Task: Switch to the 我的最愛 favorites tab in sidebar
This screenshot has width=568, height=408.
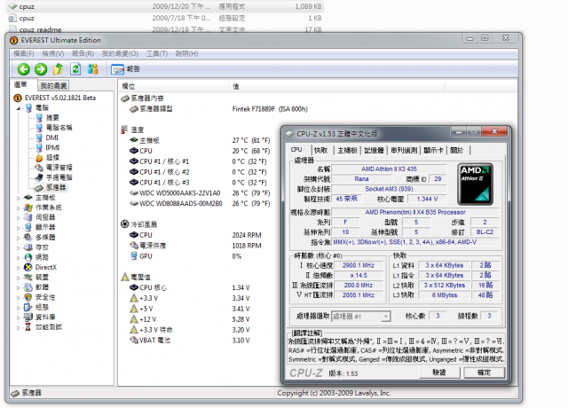Action: pos(53,85)
